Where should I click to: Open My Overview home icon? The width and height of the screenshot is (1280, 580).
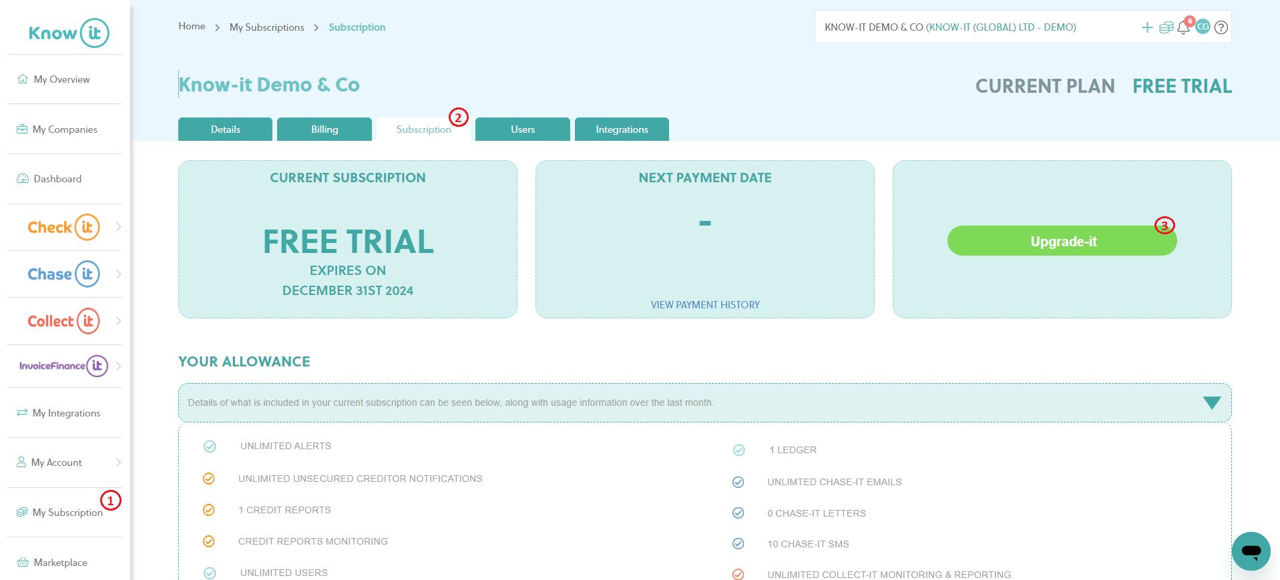(x=23, y=79)
